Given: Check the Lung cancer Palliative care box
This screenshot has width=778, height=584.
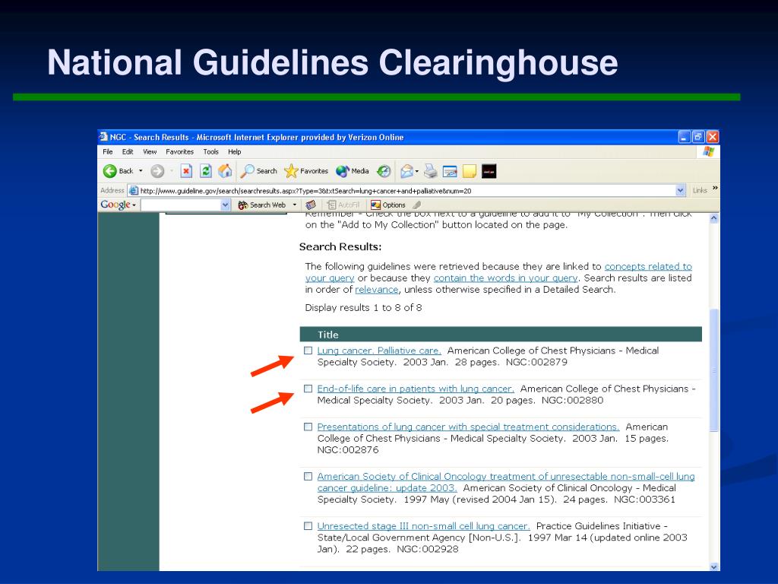Looking at the screenshot, I should pyautogui.click(x=308, y=351).
